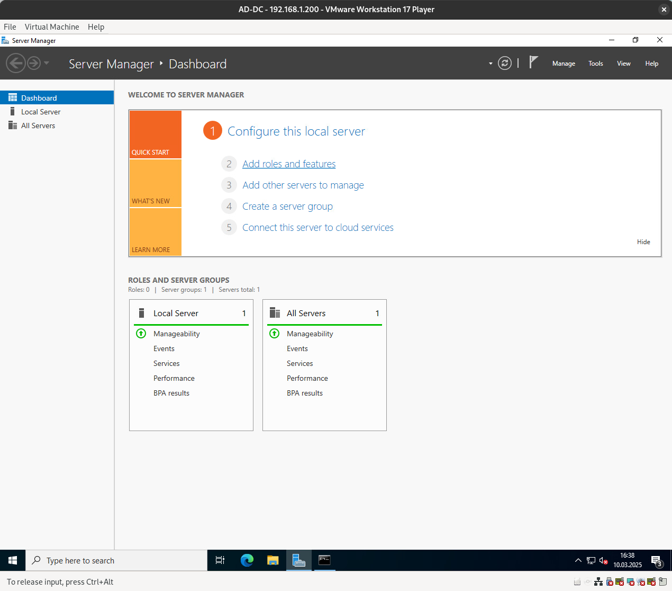Click Add roles and features link
The width and height of the screenshot is (672, 591).
coord(289,164)
